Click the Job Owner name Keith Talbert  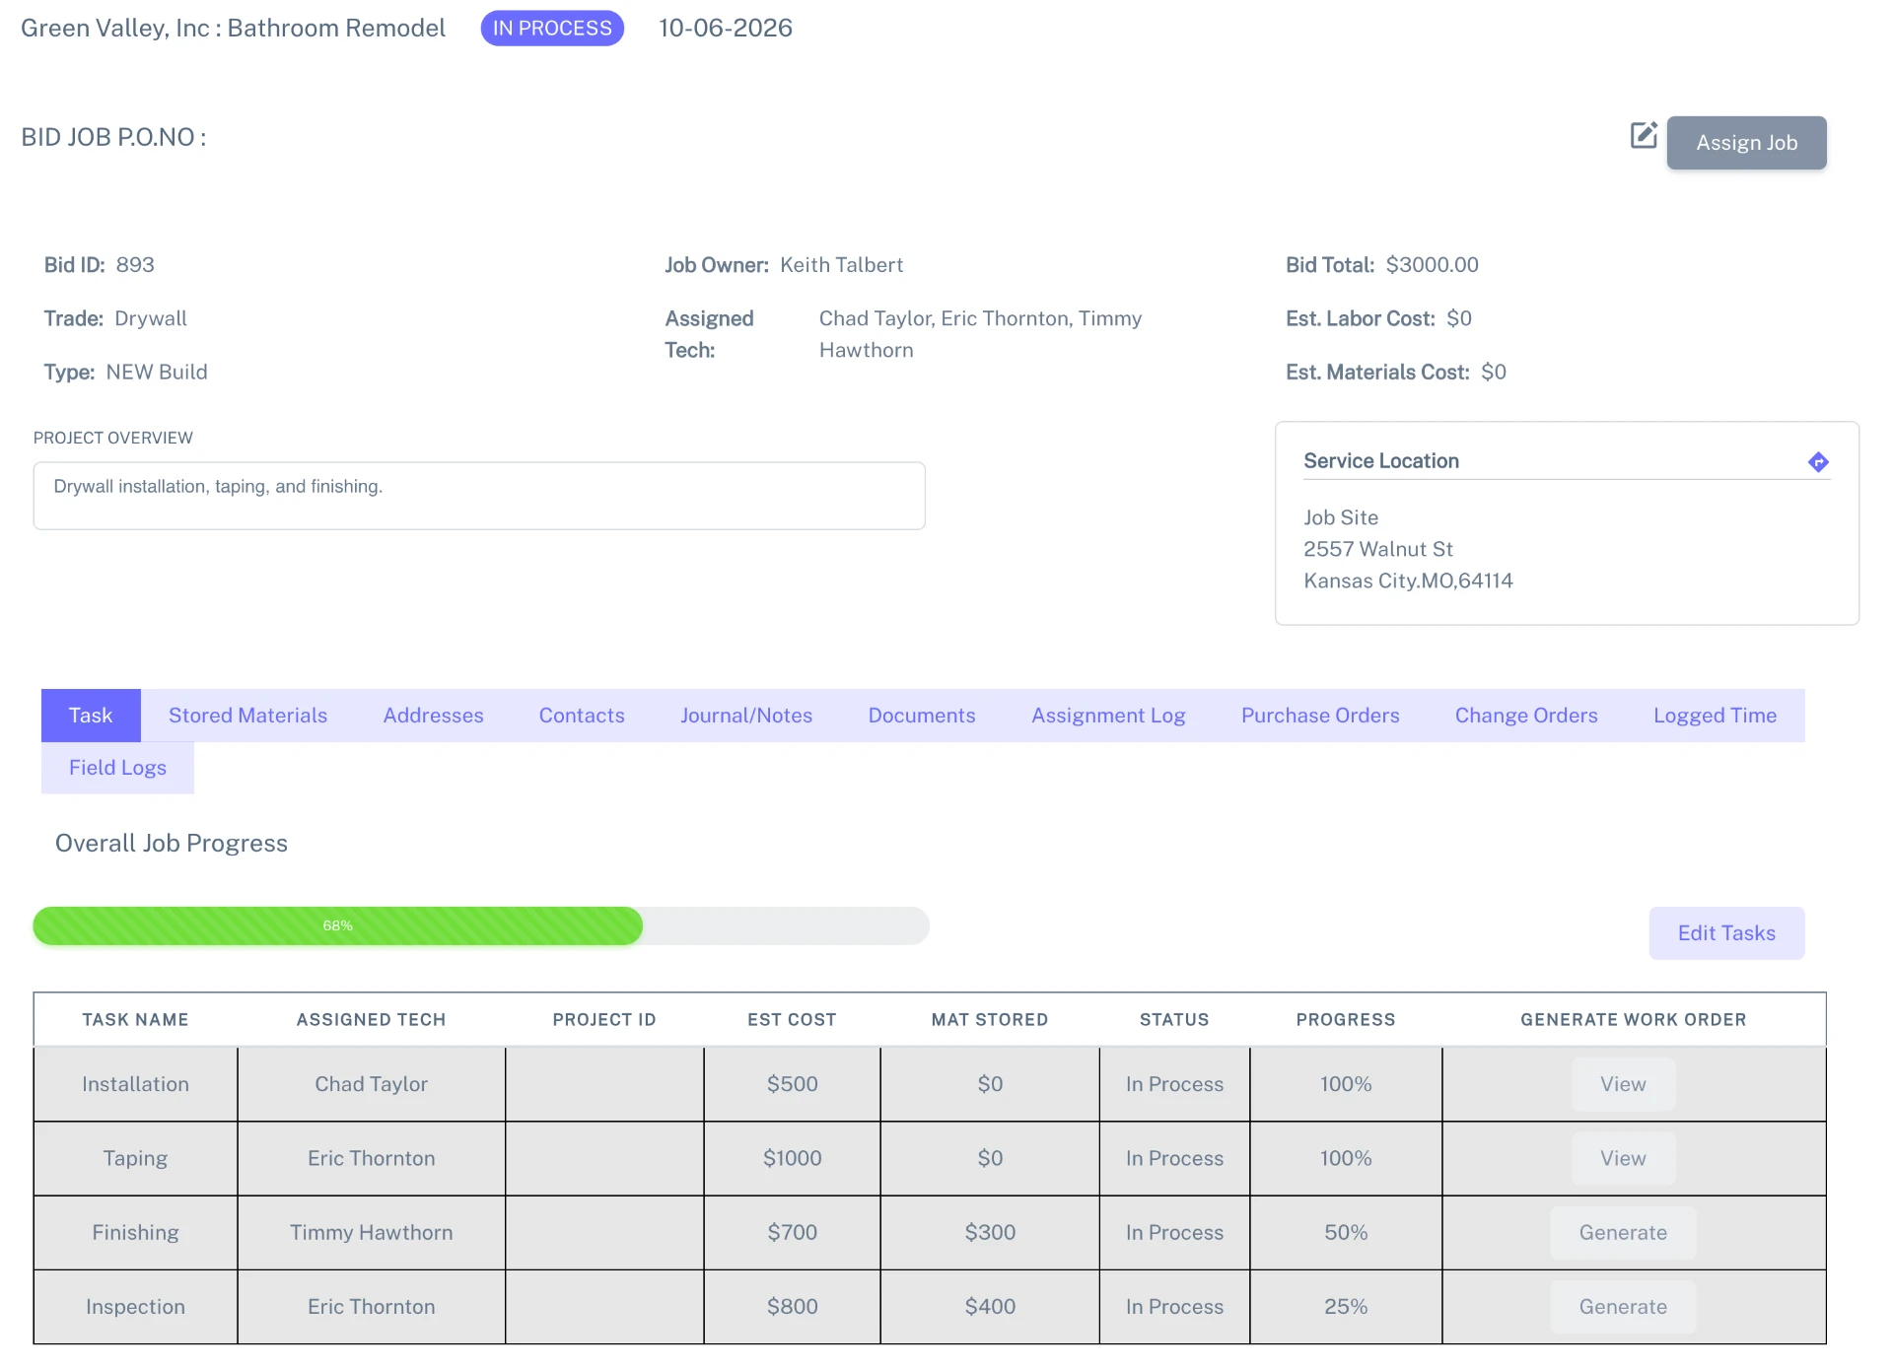[x=841, y=265]
